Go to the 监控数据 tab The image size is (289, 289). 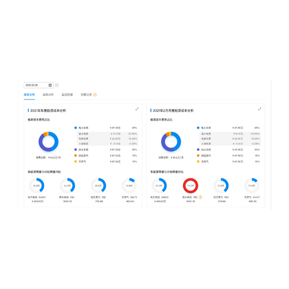coord(67,94)
